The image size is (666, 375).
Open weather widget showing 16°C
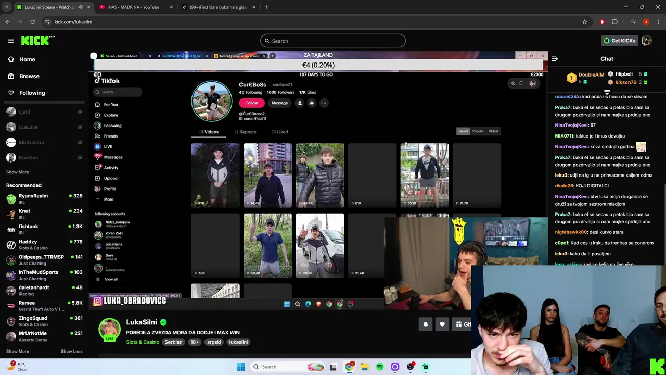(17, 367)
